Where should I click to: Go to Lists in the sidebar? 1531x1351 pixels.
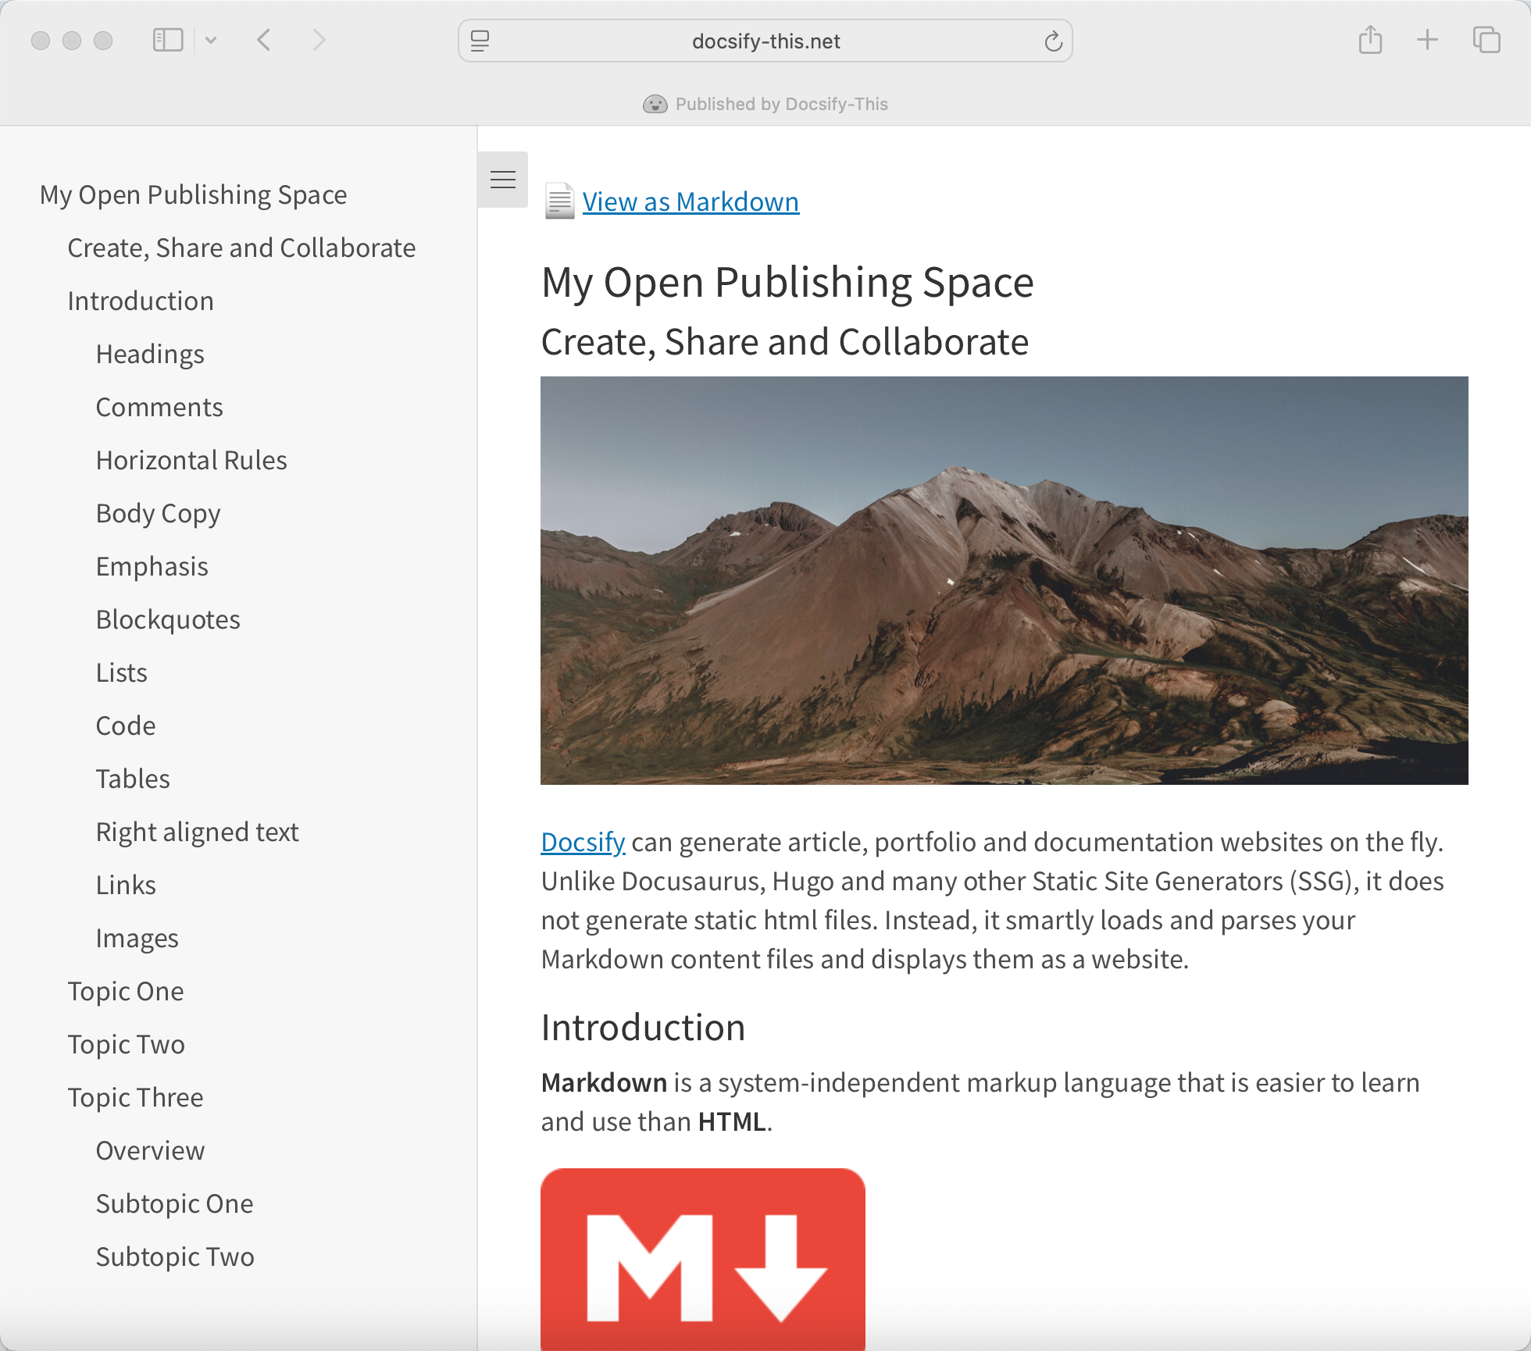[122, 672]
